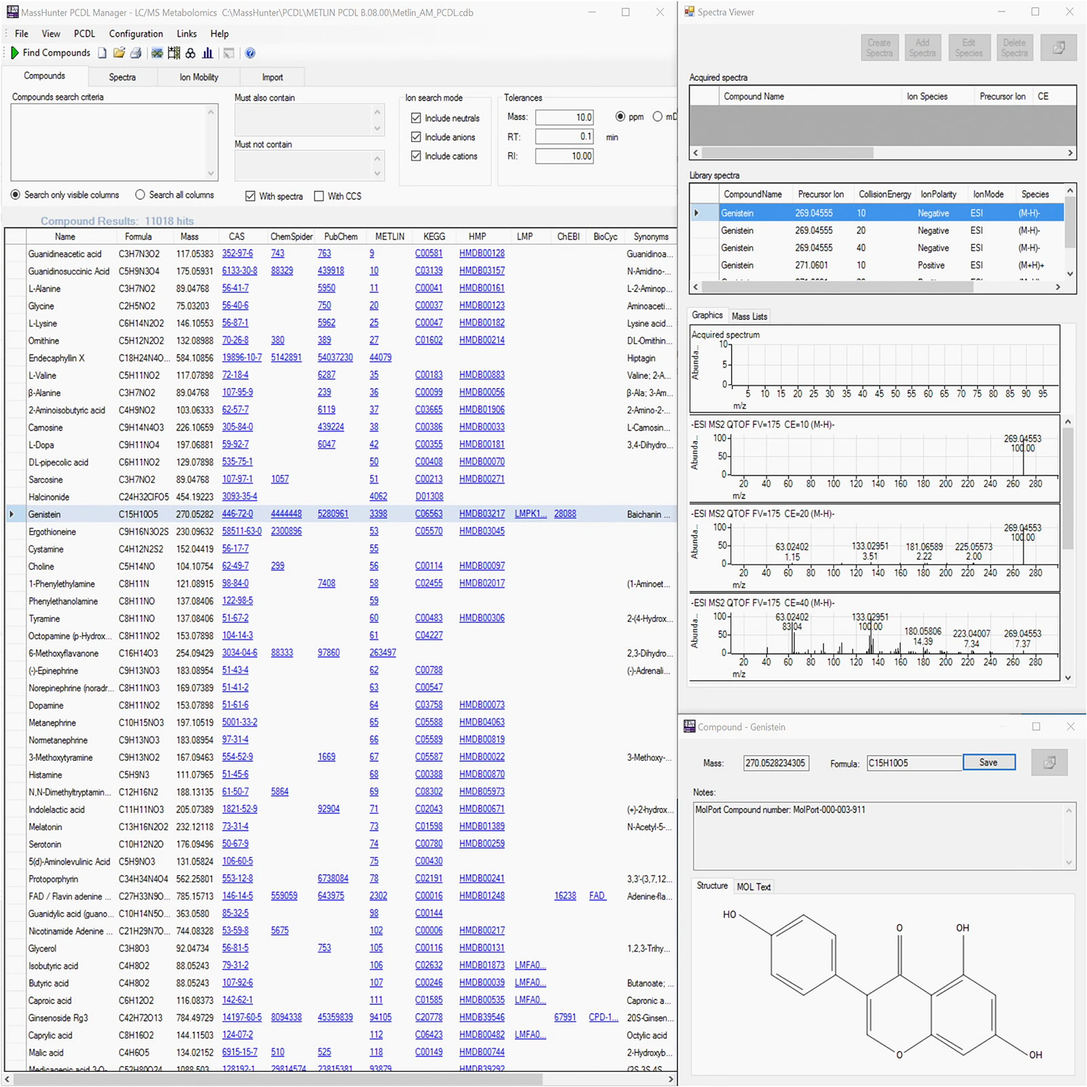Switch to the Ion Mobility tab
1087x1087 pixels.
(x=198, y=77)
